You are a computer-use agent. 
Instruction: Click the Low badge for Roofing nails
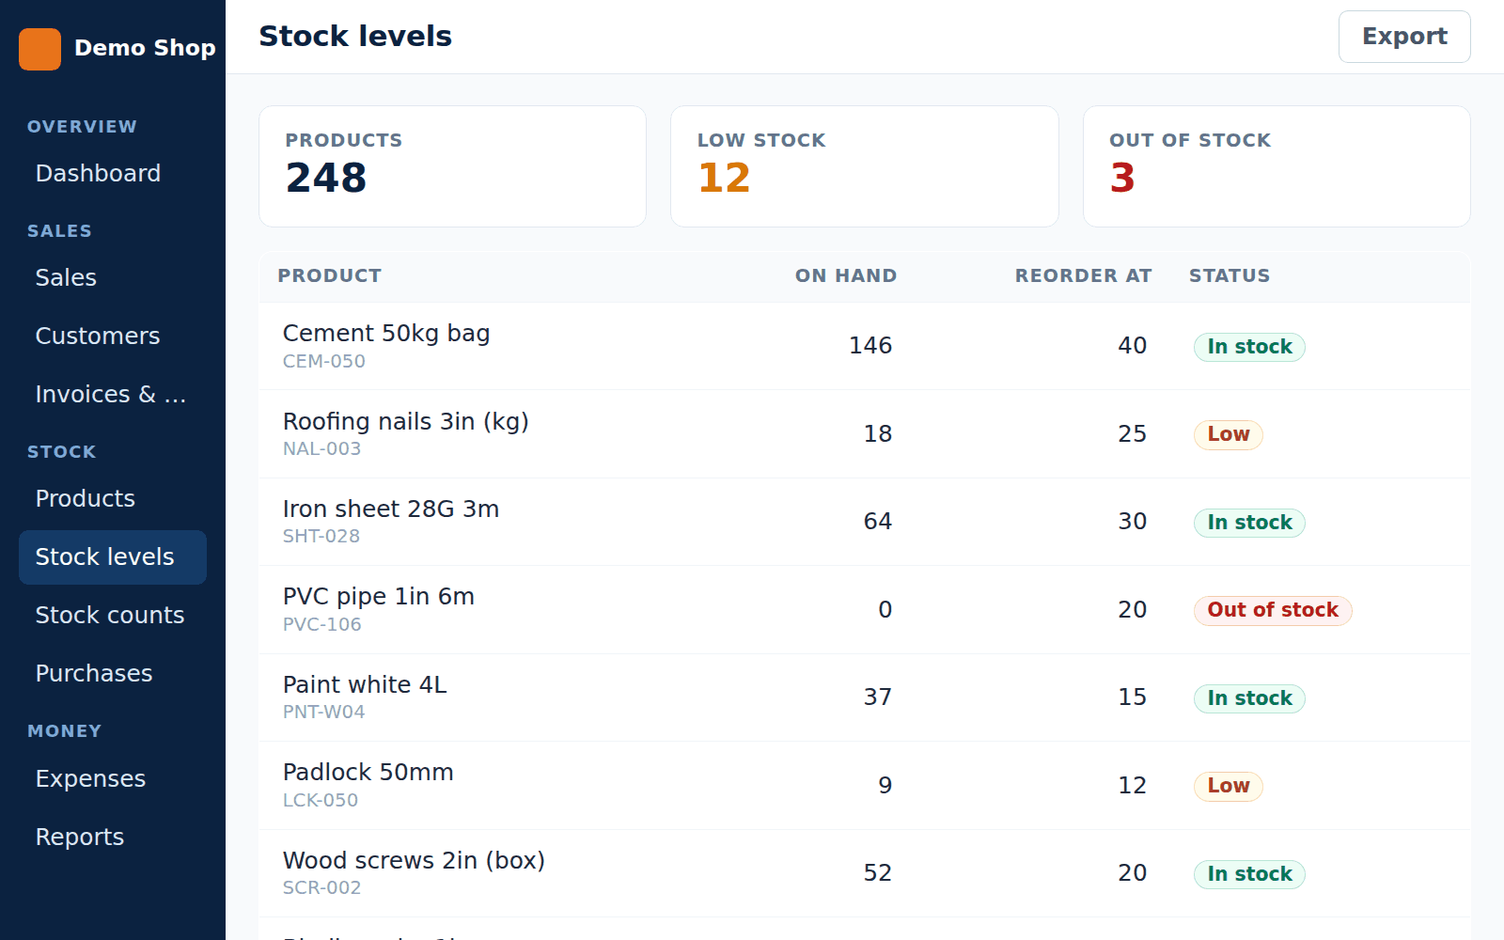point(1229,434)
